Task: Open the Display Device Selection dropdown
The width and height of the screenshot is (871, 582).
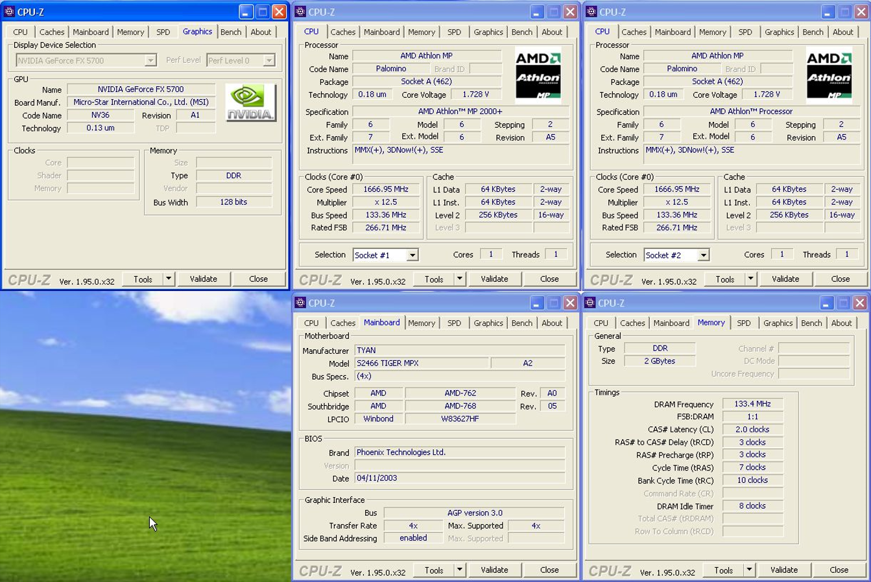Action: pyautogui.click(x=150, y=60)
